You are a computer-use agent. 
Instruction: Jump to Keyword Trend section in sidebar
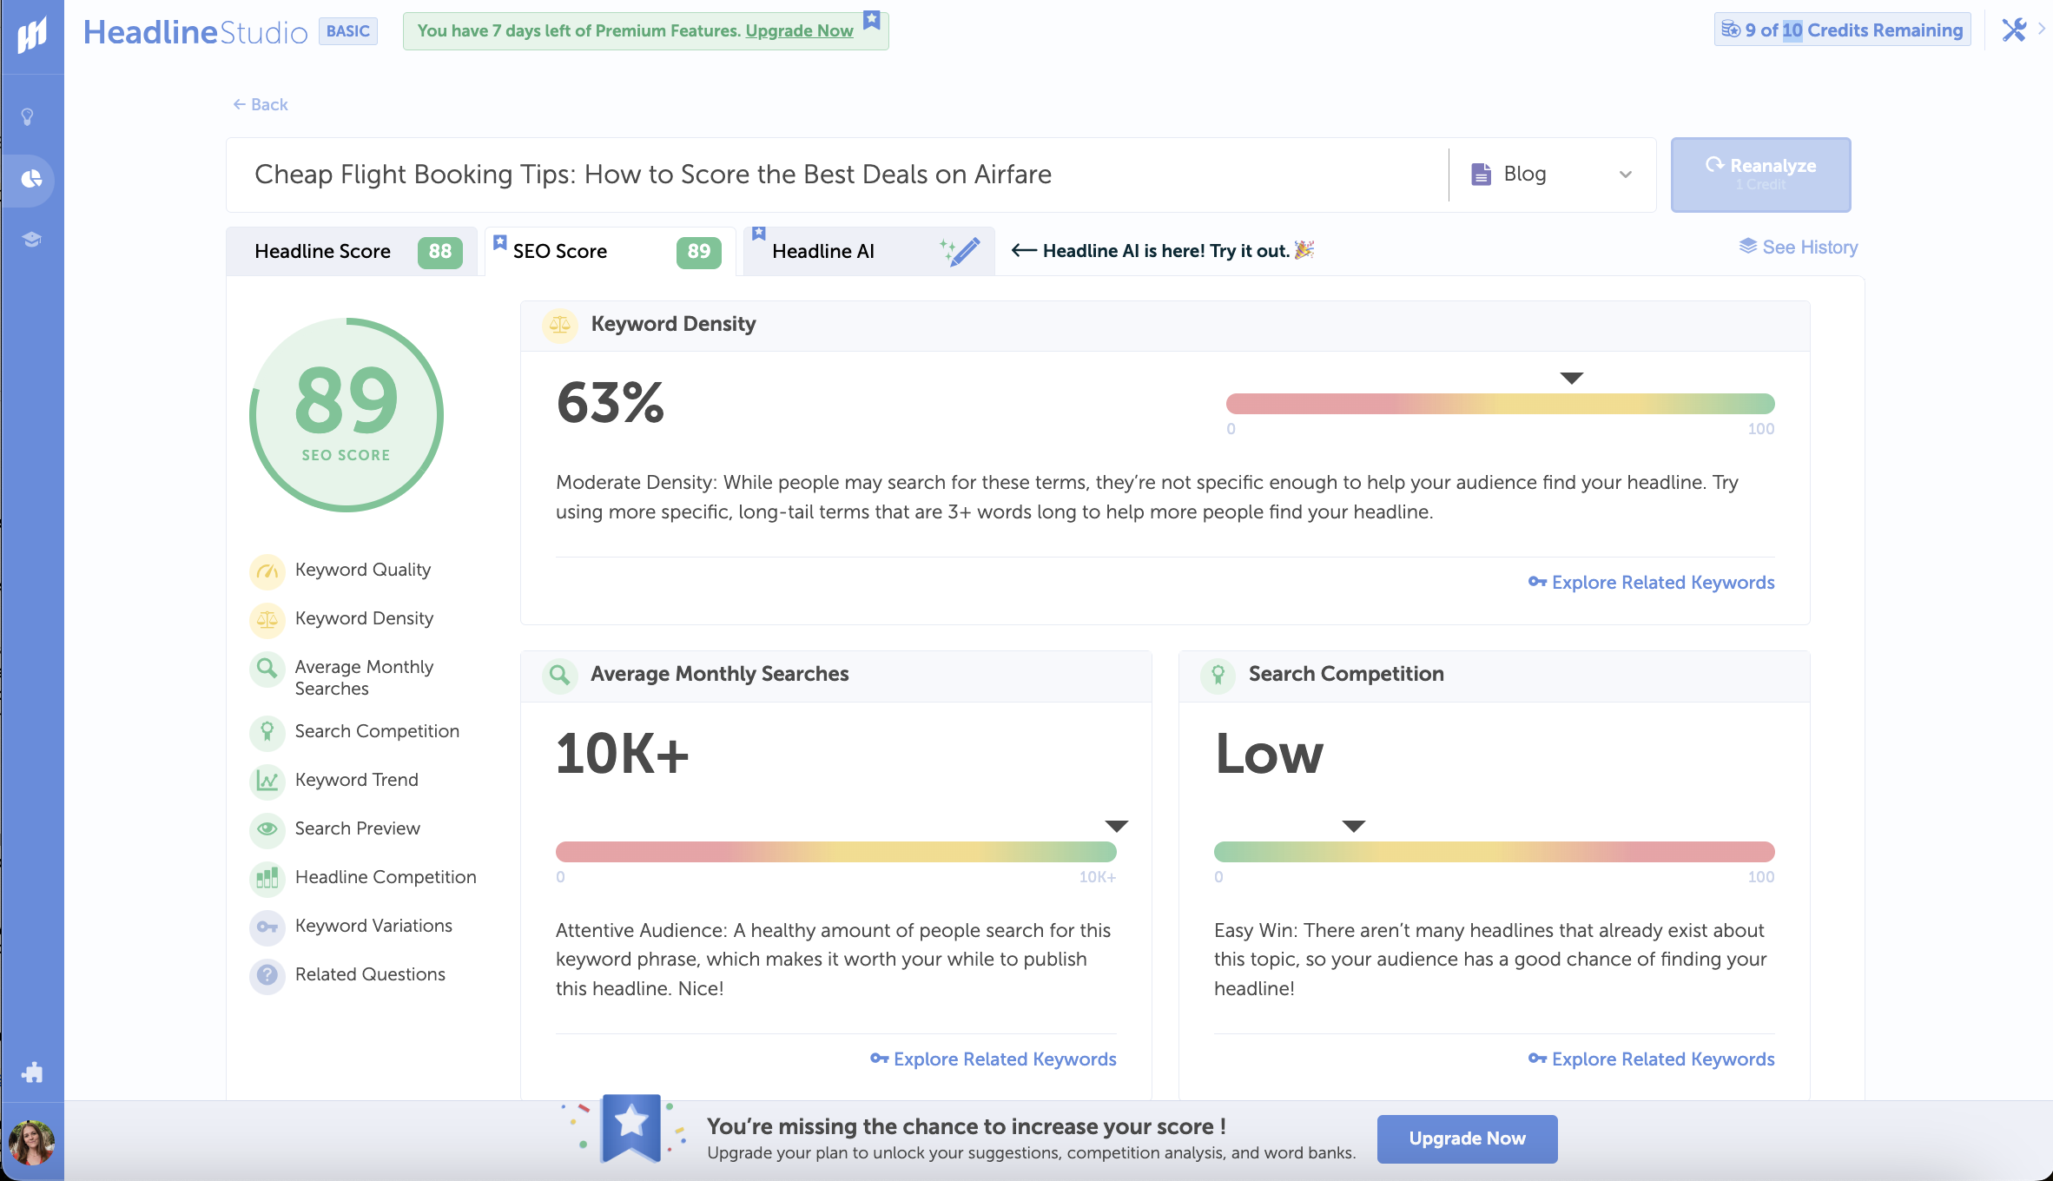click(356, 780)
